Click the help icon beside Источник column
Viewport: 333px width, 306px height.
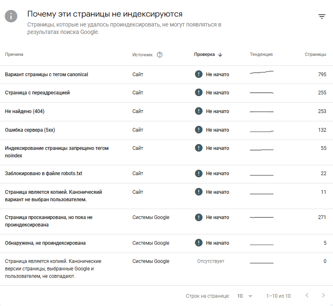click(160, 54)
